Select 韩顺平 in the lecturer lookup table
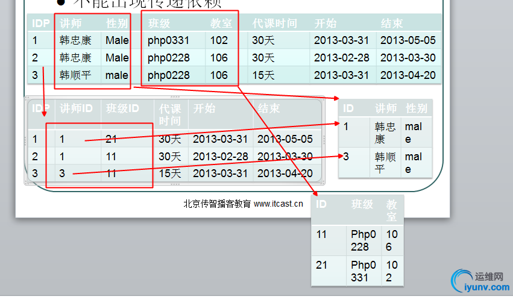Image resolution: width=513 pixels, height=297 pixels. tap(385, 163)
